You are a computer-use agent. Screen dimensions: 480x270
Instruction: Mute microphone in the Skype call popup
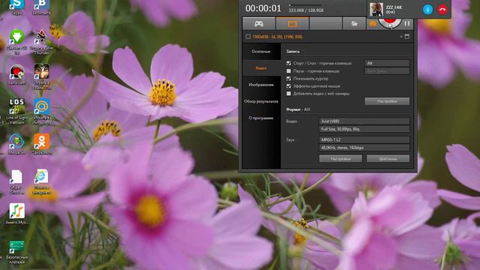click(x=427, y=10)
